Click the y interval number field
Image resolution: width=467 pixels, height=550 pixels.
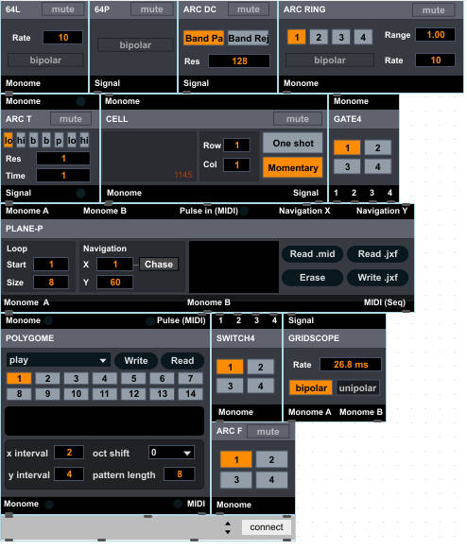tap(69, 474)
